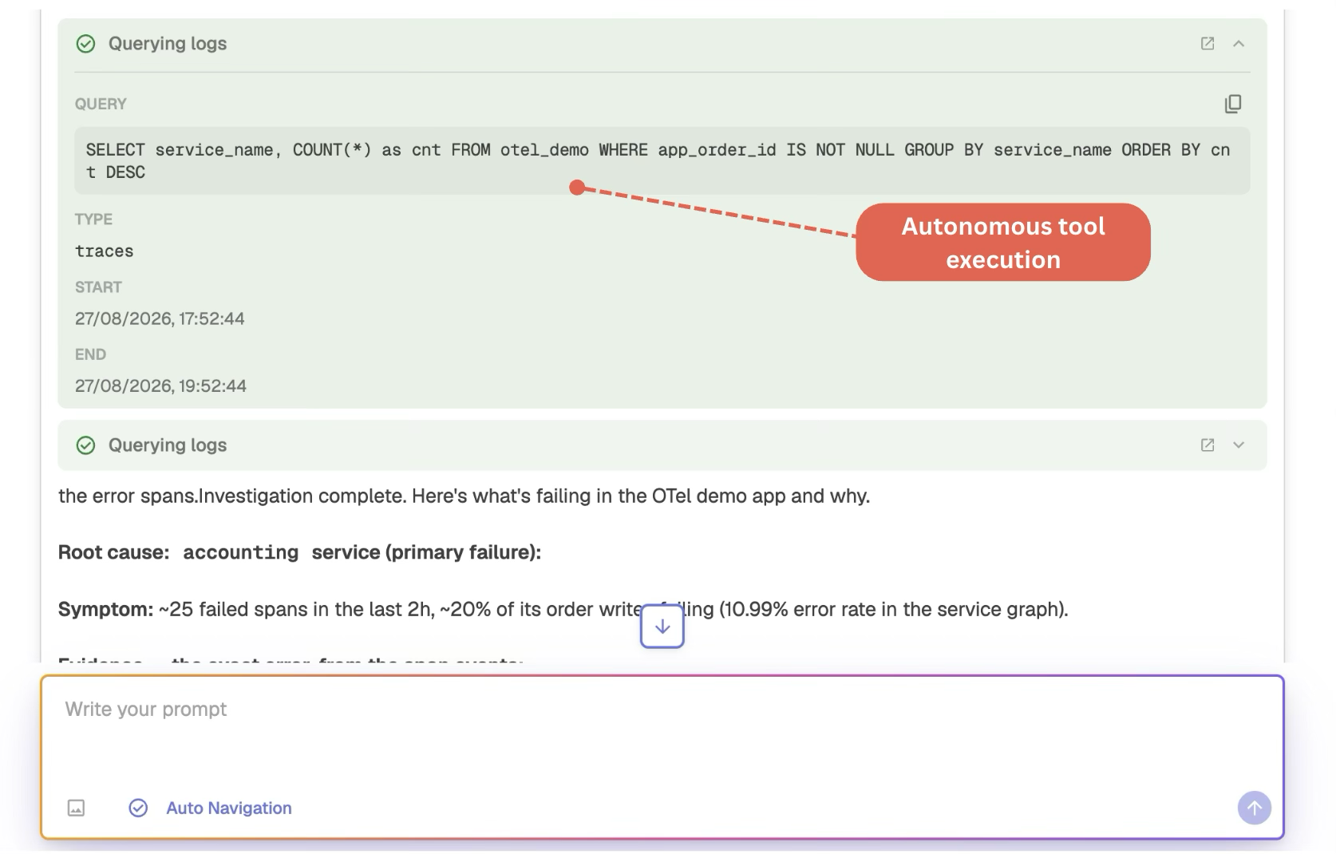Send the prompt with arrow button

1255,808
